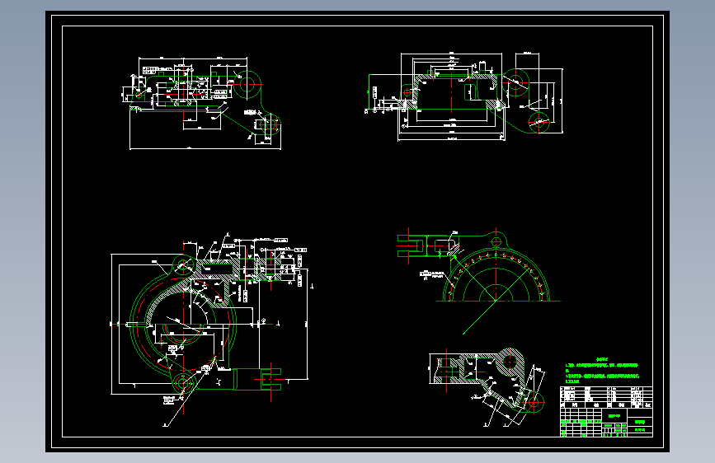This screenshot has width=715, height=463.
Task: Click the bottom-right hatched bracket section view
Action: (487, 387)
